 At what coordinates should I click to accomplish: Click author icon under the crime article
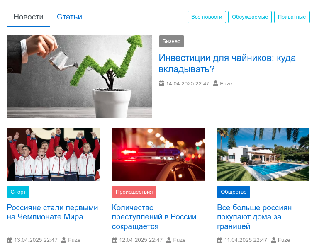coord(169,240)
